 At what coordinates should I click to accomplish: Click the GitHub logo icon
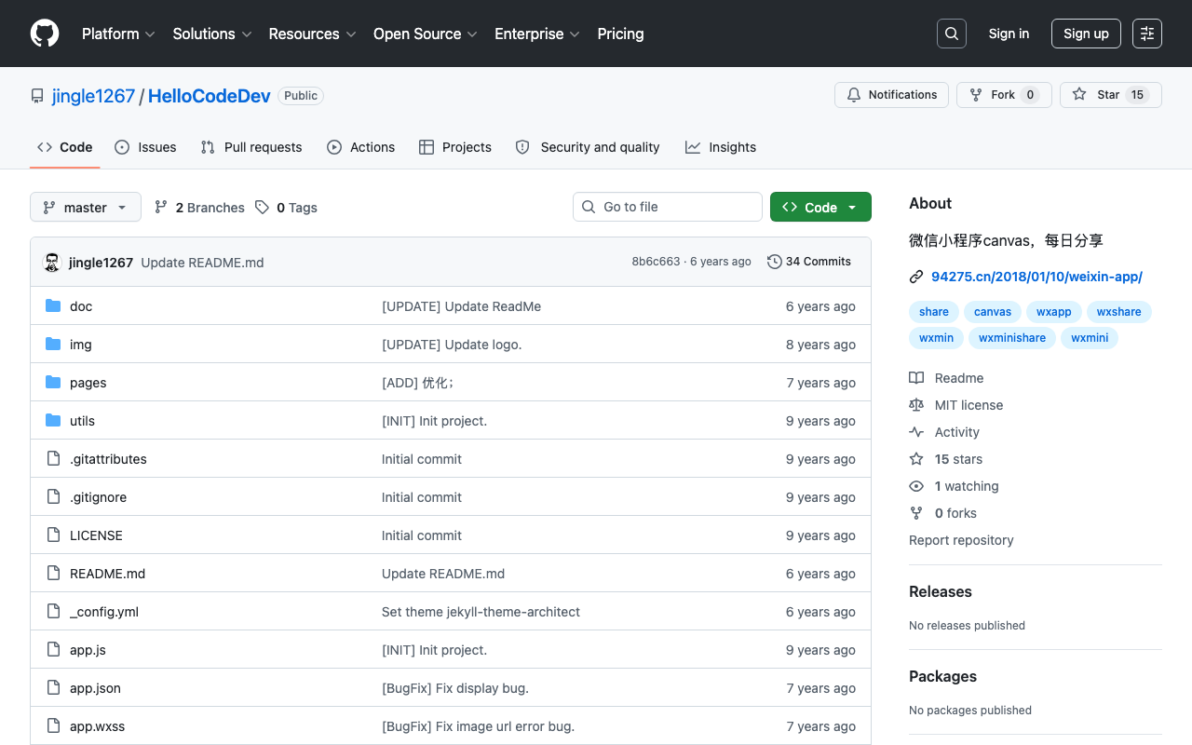click(45, 34)
